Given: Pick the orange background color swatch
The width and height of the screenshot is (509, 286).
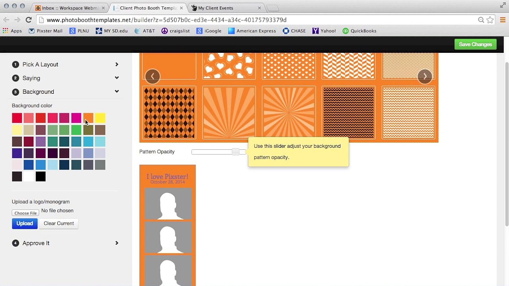Looking at the screenshot, I should pyautogui.click(x=88, y=118).
